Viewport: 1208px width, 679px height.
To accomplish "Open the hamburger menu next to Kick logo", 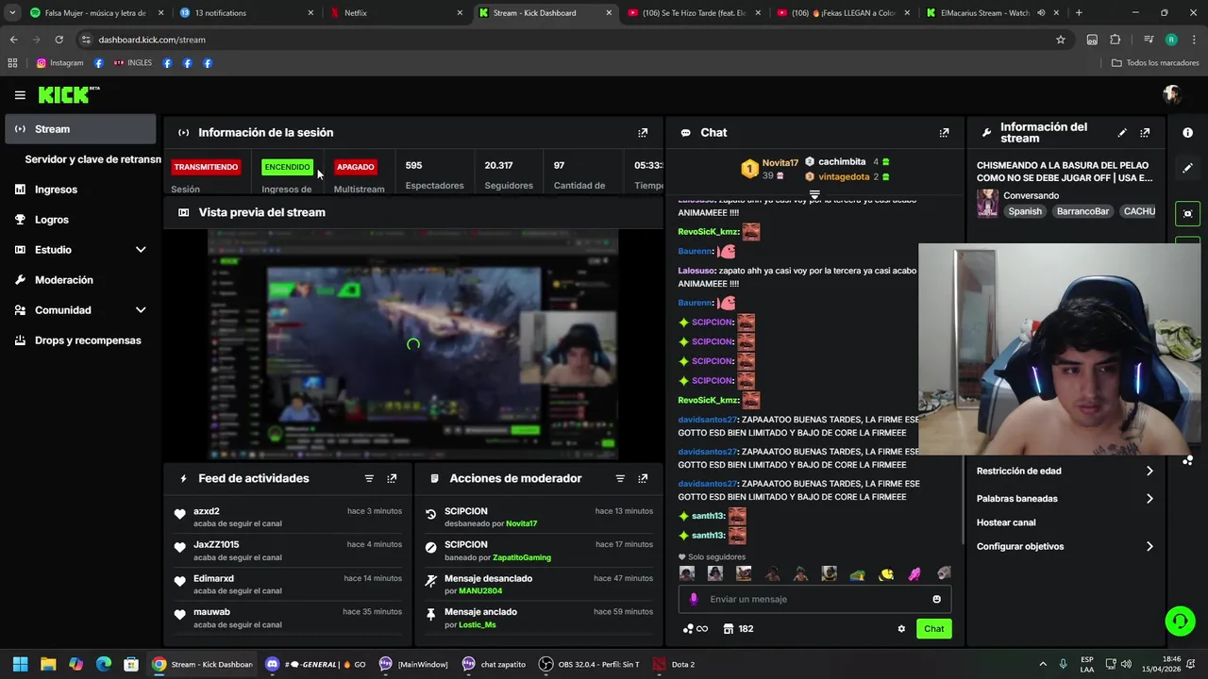I will coord(20,94).
